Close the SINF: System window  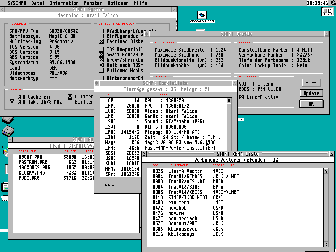coord(2,10)
